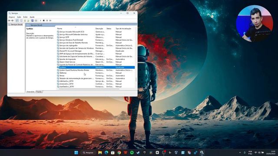This screenshot has height=156, width=278.
Task: Click the Back arrow in Services toolbar
Action: click(x=9, y=20)
